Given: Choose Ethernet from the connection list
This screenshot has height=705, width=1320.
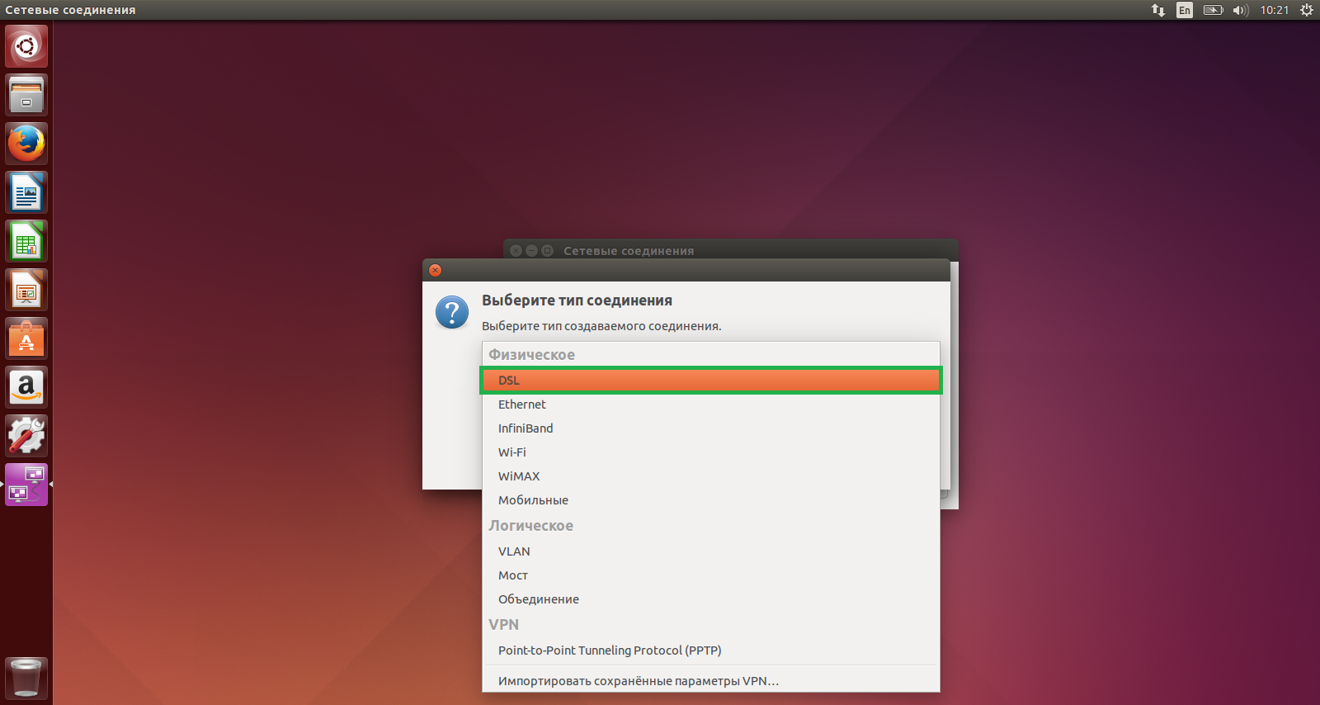Looking at the screenshot, I should point(711,405).
